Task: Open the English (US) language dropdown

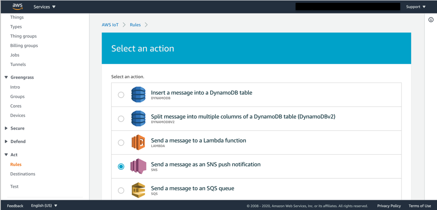Action: click(x=44, y=206)
